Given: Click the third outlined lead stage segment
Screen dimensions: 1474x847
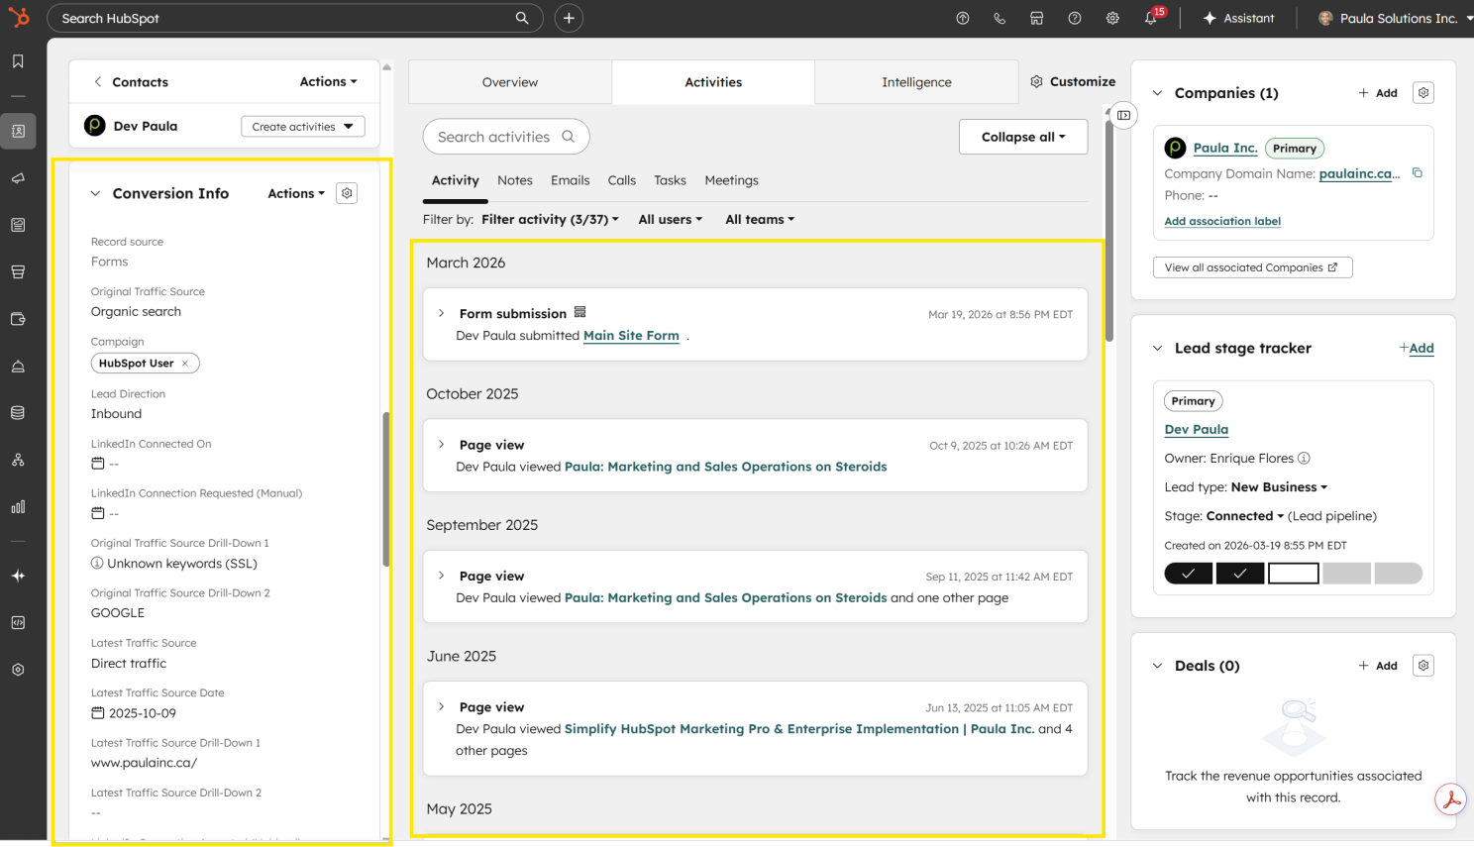Looking at the screenshot, I should (x=1293, y=574).
